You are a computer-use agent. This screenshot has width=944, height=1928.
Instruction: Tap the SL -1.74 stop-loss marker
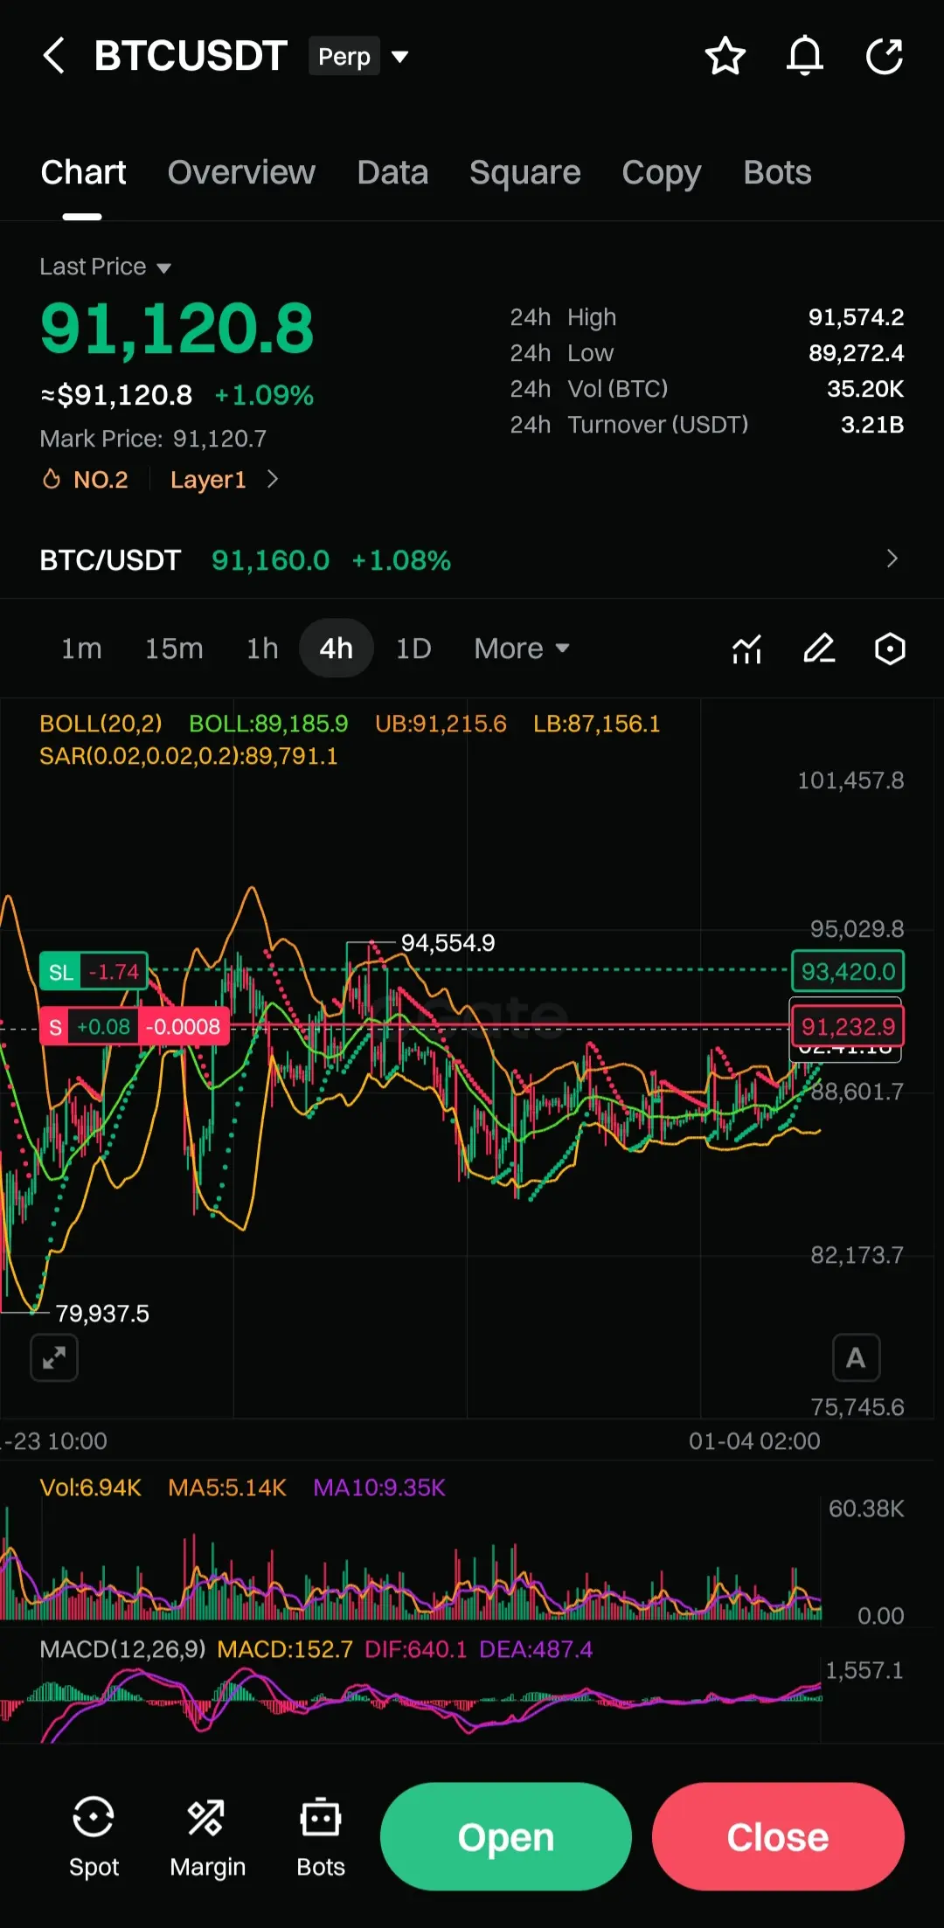click(x=94, y=972)
